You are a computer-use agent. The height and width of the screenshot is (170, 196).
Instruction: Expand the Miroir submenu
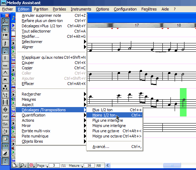coord(51,126)
